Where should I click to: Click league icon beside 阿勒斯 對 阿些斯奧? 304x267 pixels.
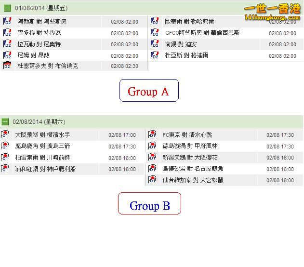[x=7, y=22]
